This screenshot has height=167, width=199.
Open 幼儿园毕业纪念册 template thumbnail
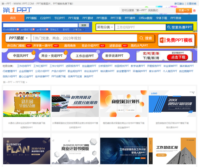(27, 104)
